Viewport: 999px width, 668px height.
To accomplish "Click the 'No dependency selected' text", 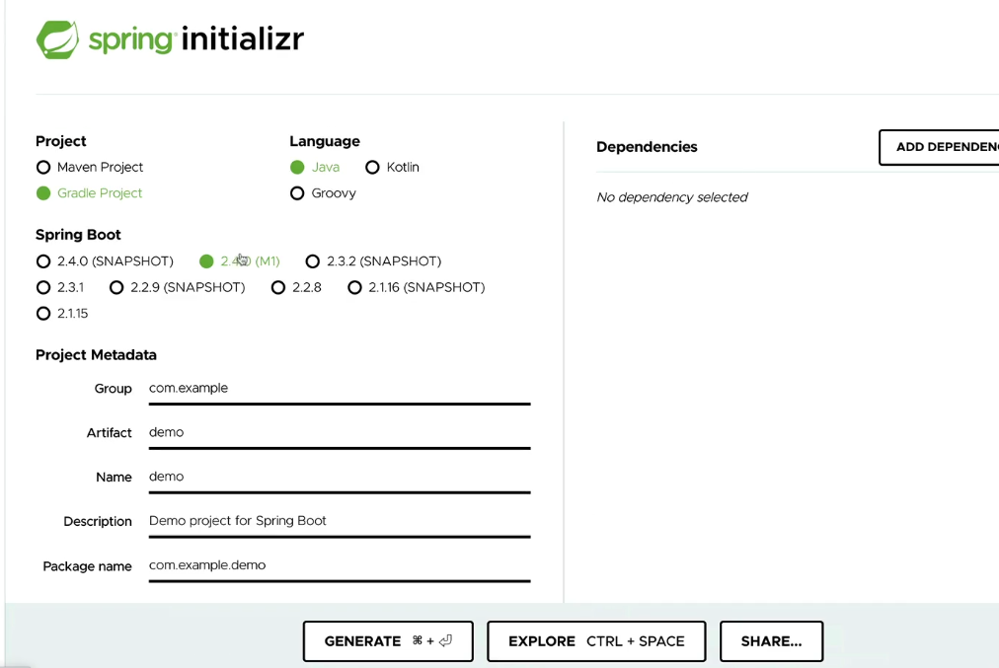I will [x=672, y=197].
